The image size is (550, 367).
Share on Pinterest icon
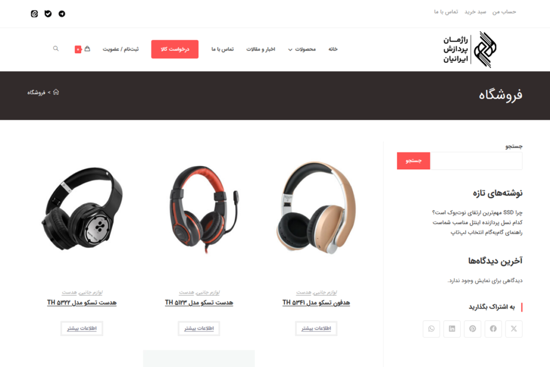[473, 329]
